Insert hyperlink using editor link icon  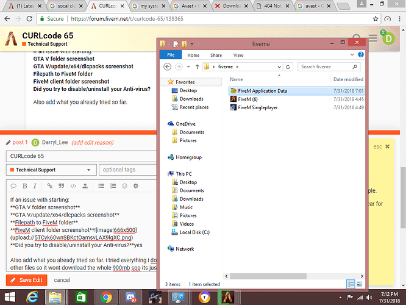click(x=50, y=186)
